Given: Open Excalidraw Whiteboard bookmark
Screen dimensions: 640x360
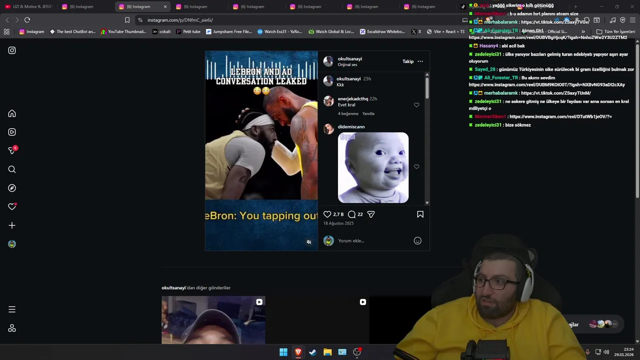Looking at the screenshot, I should click(382, 31).
